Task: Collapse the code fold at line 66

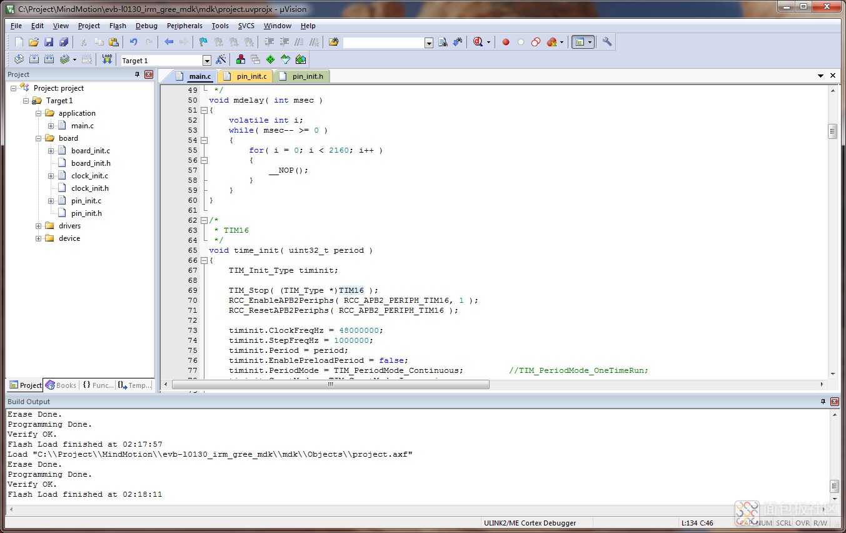Action: pyautogui.click(x=204, y=260)
